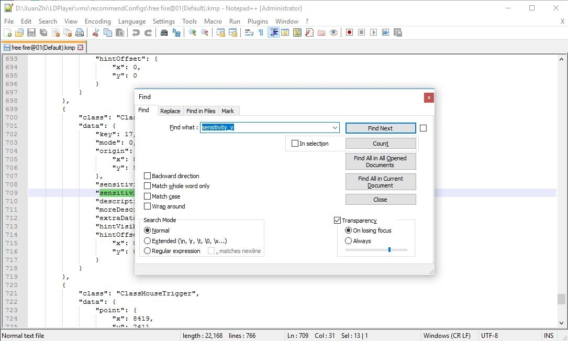The width and height of the screenshot is (568, 341).
Task: Click the Zoom In toolbar icon
Action: [x=193, y=32]
